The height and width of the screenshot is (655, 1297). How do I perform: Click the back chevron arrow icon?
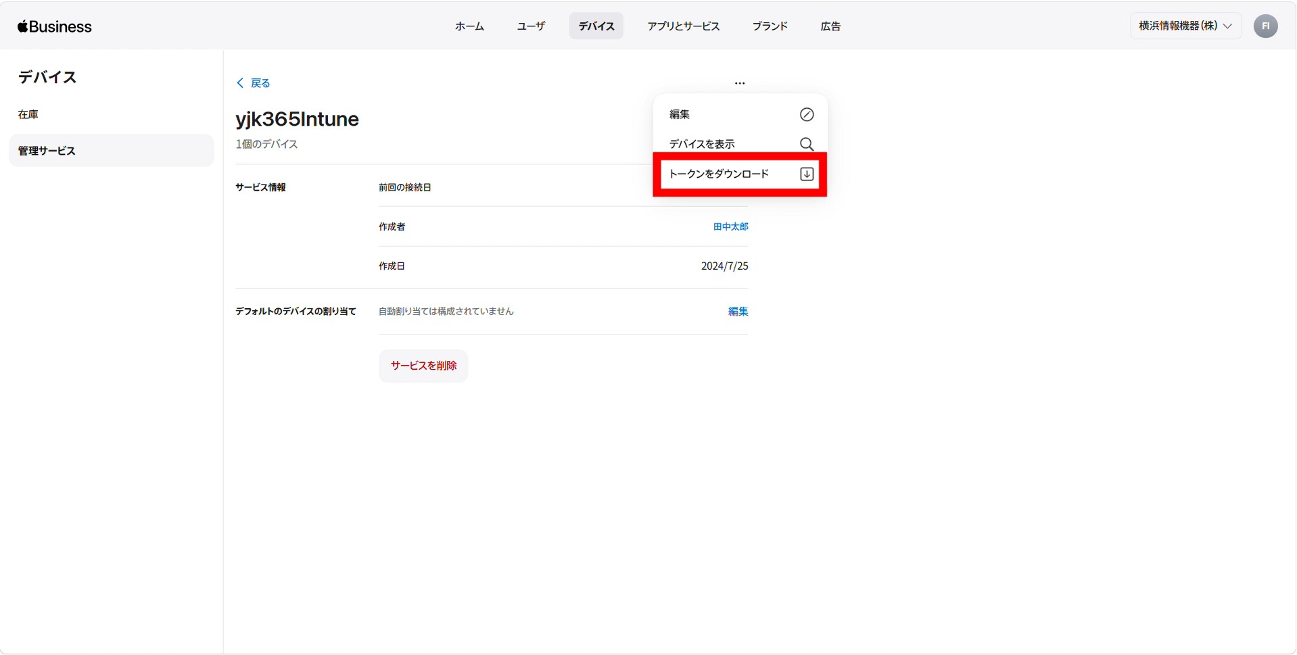pyautogui.click(x=240, y=83)
